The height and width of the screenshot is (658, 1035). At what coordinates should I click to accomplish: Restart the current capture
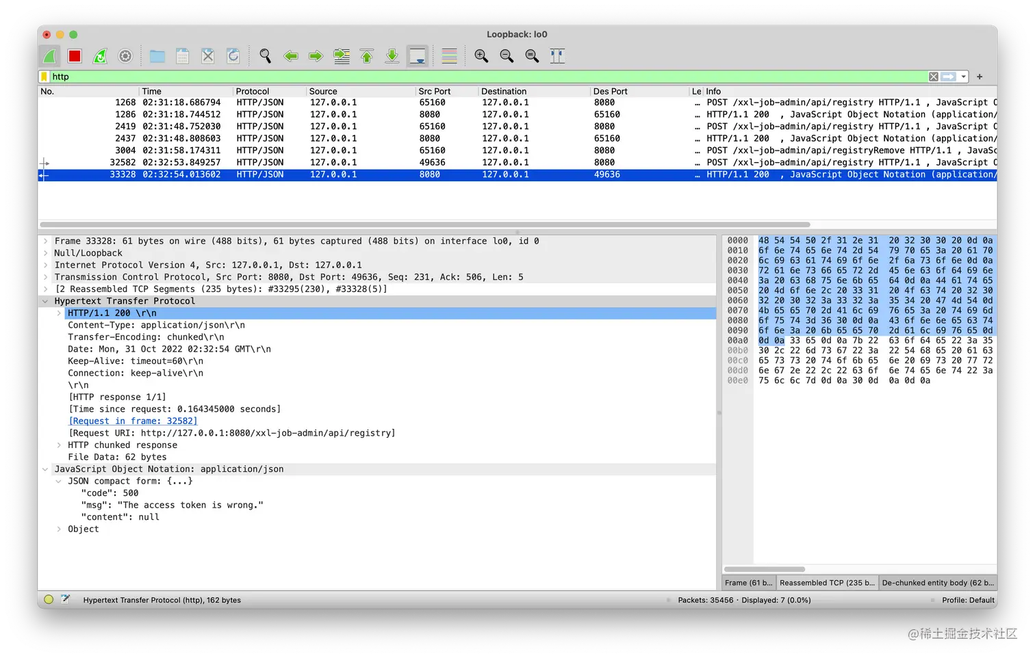pyautogui.click(x=100, y=56)
